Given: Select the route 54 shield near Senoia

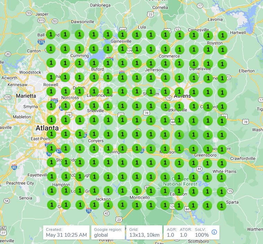Looking at the screenshot, I should pyautogui.click(x=7, y=201).
